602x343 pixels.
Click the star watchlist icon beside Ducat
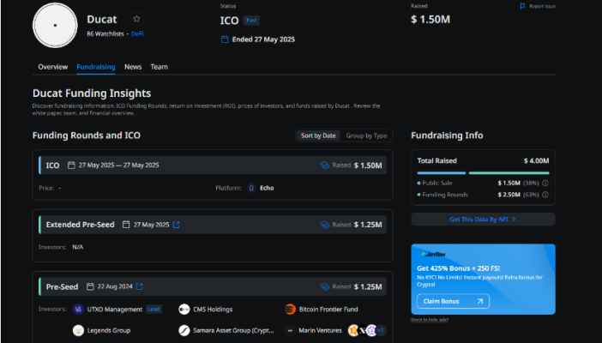[x=136, y=19]
